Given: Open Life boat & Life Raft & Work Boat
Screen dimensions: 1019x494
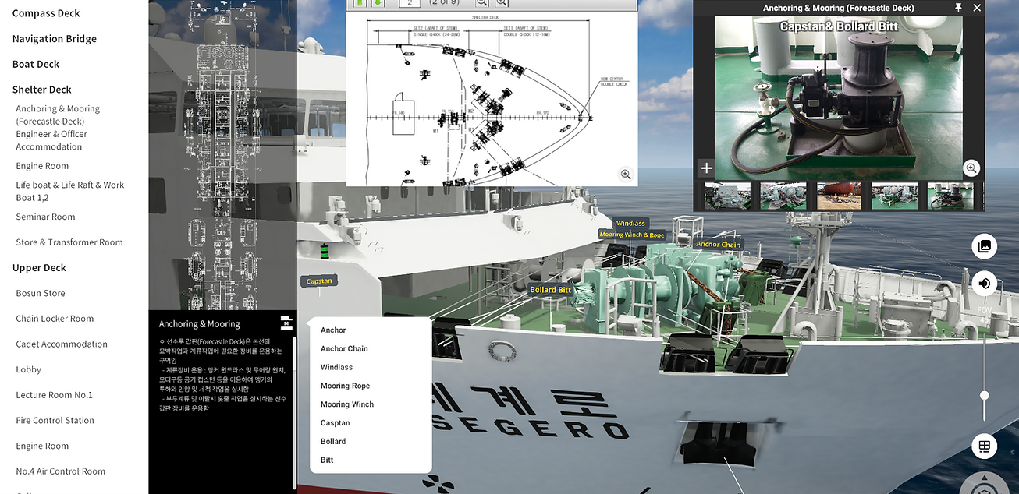Looking at the screenshot, I should tap(70, 191).
